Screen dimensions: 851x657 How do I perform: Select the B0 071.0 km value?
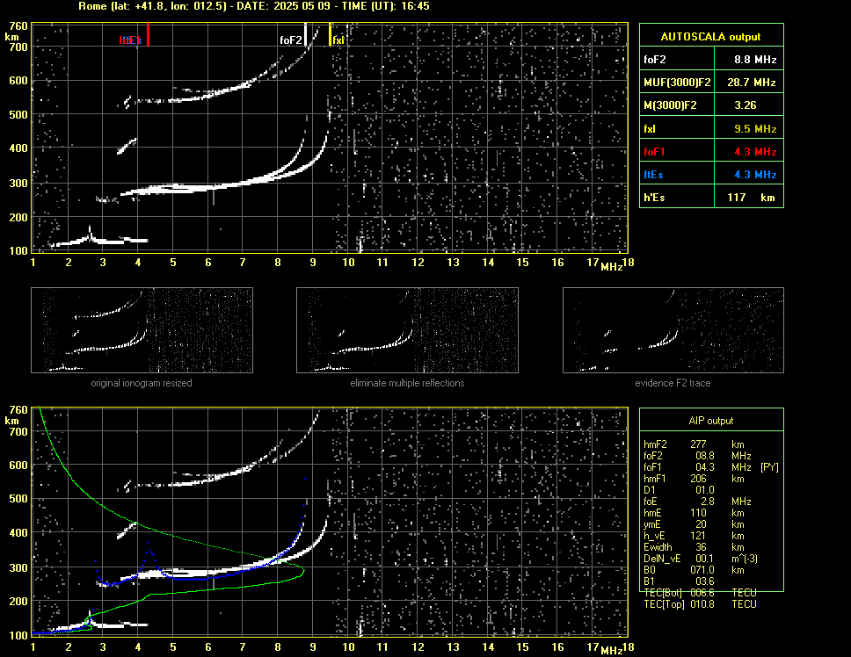pos(702,570)
